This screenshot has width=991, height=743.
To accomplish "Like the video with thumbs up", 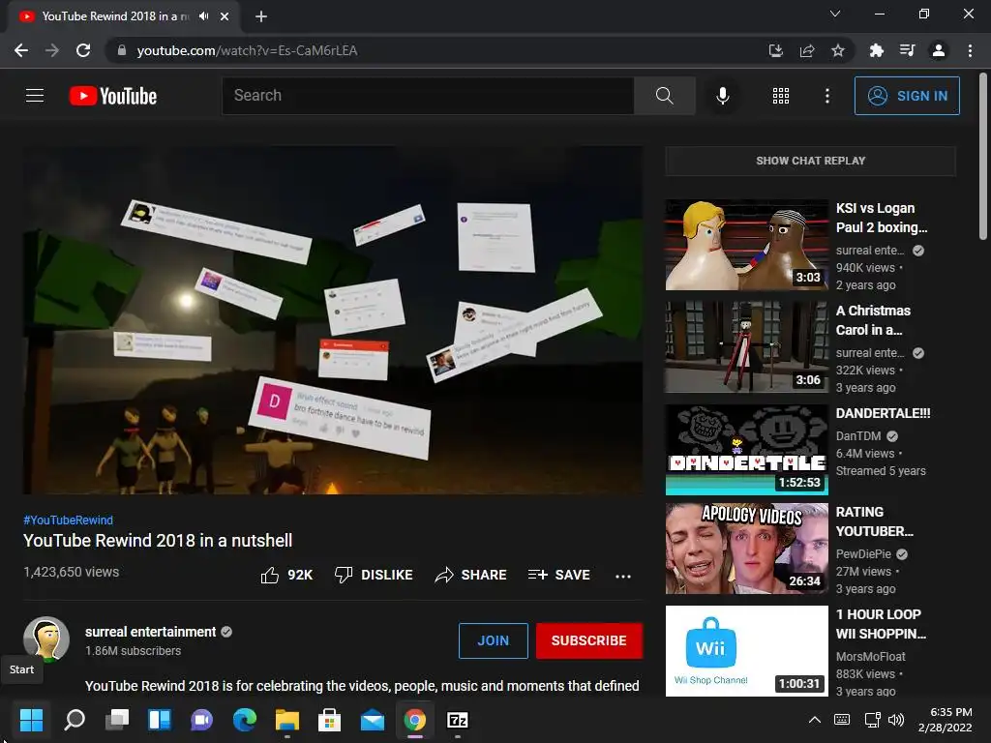I will pos(286,575).
